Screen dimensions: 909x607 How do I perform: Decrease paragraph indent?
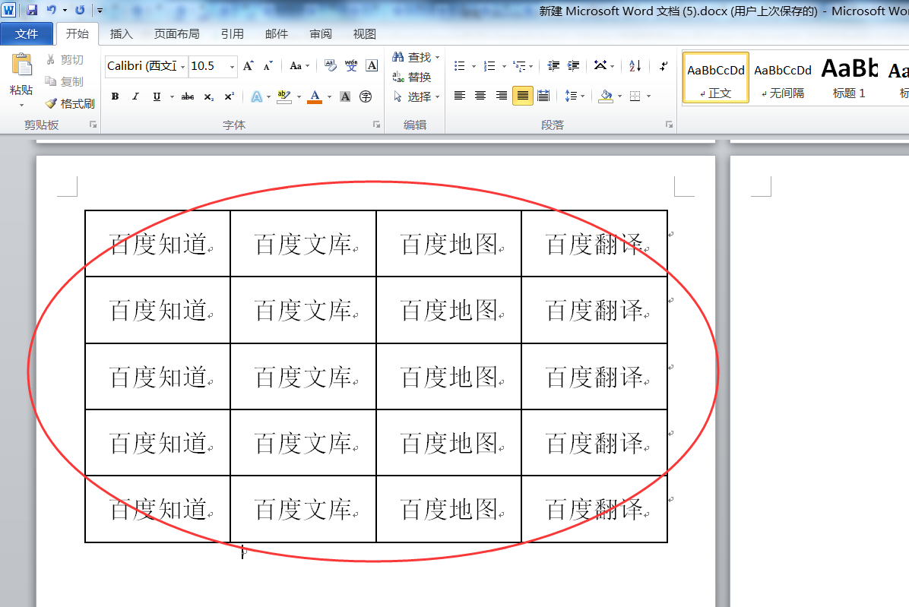[x=553, y=65]
